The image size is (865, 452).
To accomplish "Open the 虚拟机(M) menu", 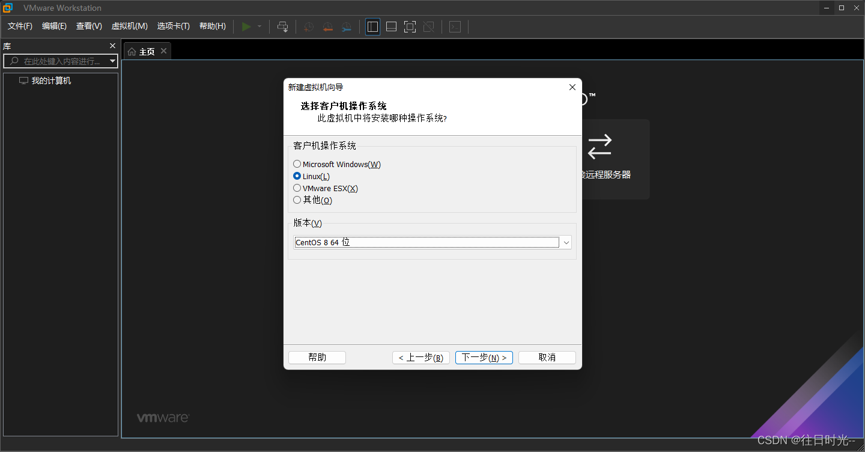I will (129, 26).
